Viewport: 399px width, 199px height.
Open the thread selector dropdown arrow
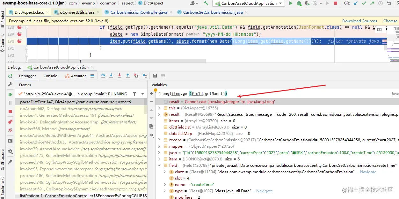(x=142, y=94)
